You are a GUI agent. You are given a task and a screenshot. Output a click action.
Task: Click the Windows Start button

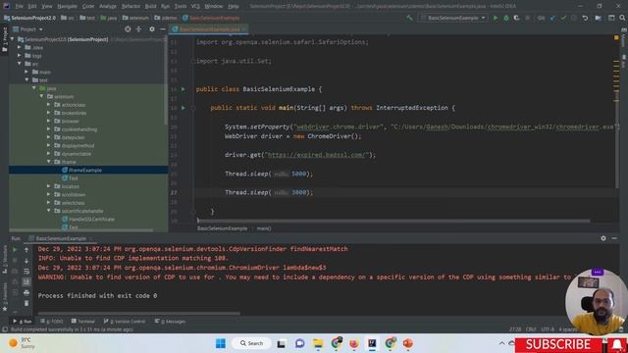coord(221,343)
